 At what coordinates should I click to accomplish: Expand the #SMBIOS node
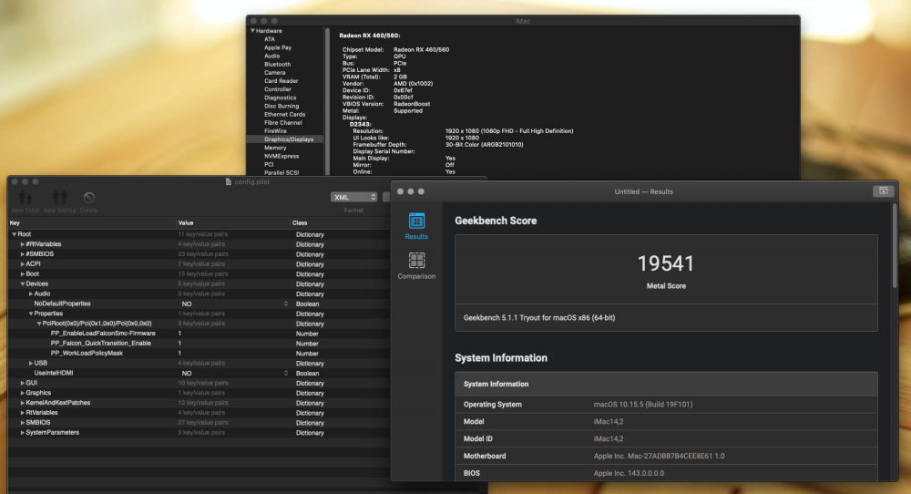pos(22,254)
